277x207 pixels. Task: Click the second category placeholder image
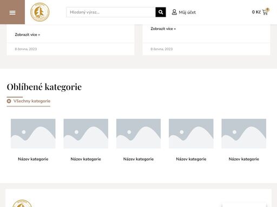(86, 134)
